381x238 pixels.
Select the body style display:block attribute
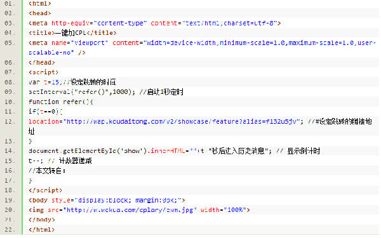(118, 200)
